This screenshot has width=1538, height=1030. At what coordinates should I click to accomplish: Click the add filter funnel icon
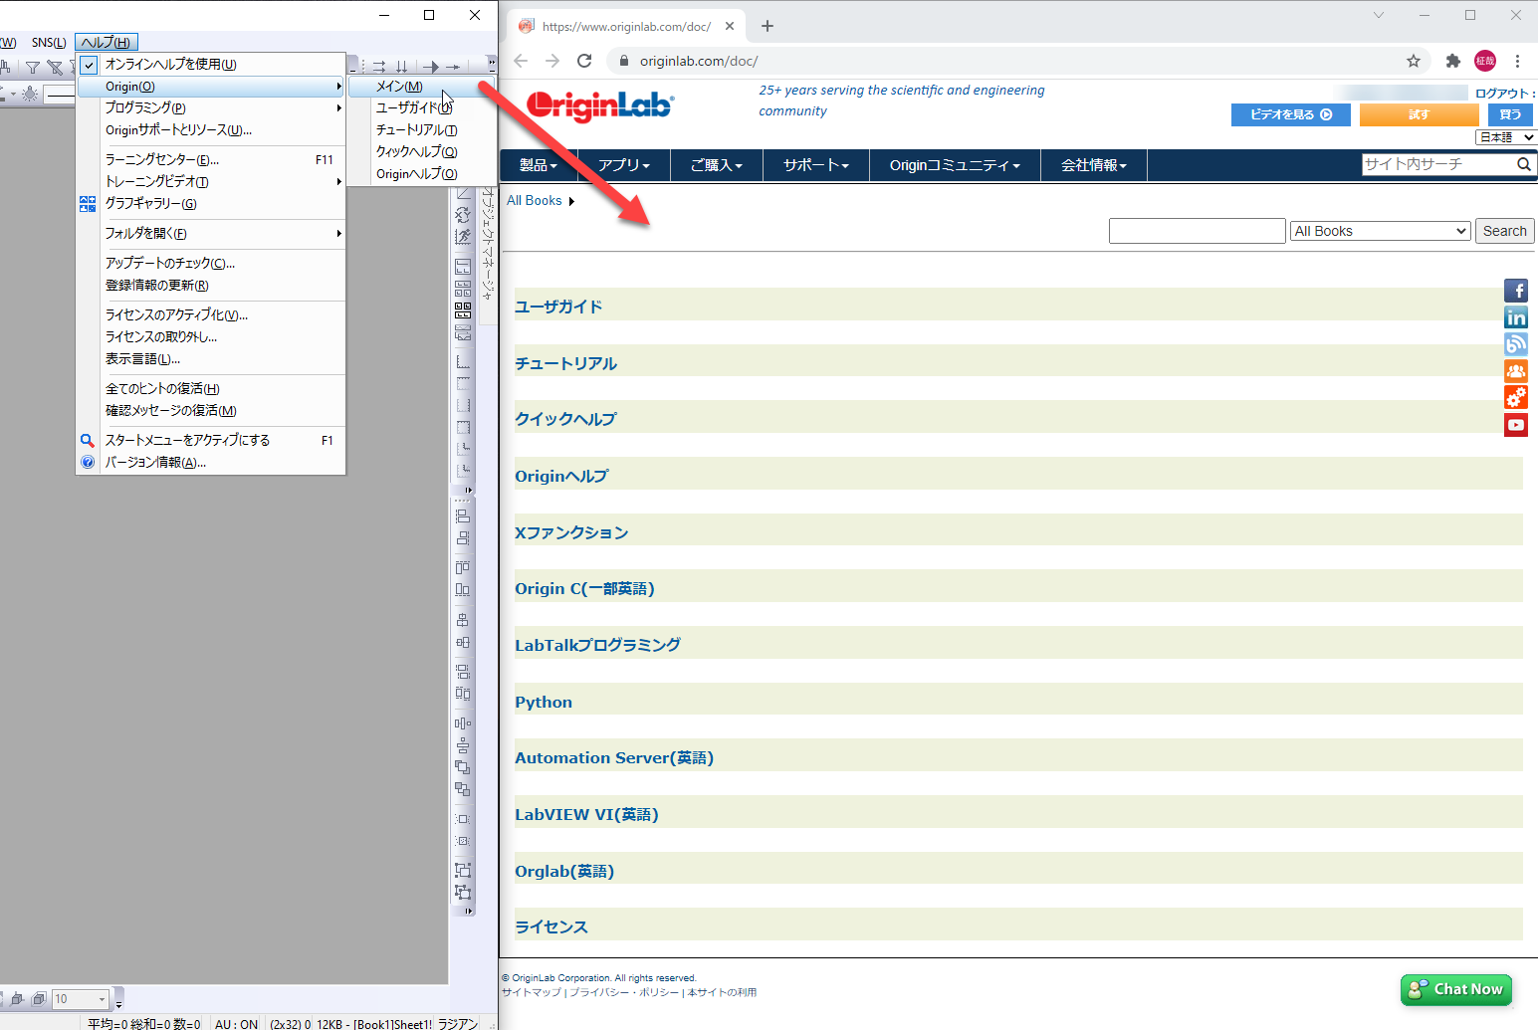tap(33, 68)
